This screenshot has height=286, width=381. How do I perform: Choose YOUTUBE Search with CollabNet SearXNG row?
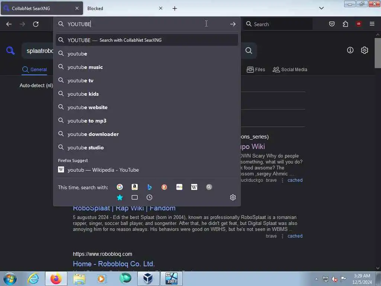click(147, 40)
